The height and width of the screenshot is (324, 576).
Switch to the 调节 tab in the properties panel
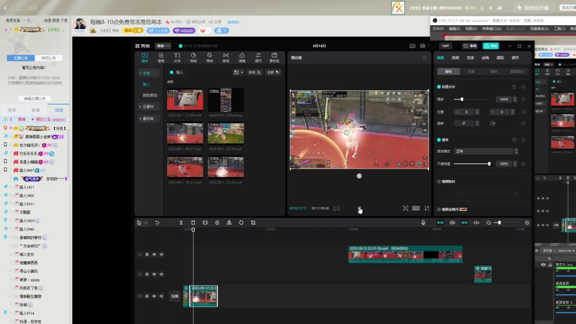(515, 58)
